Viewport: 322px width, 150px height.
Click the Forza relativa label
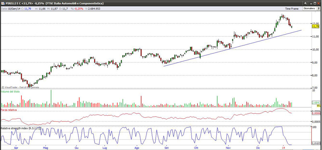coord(8,110)
